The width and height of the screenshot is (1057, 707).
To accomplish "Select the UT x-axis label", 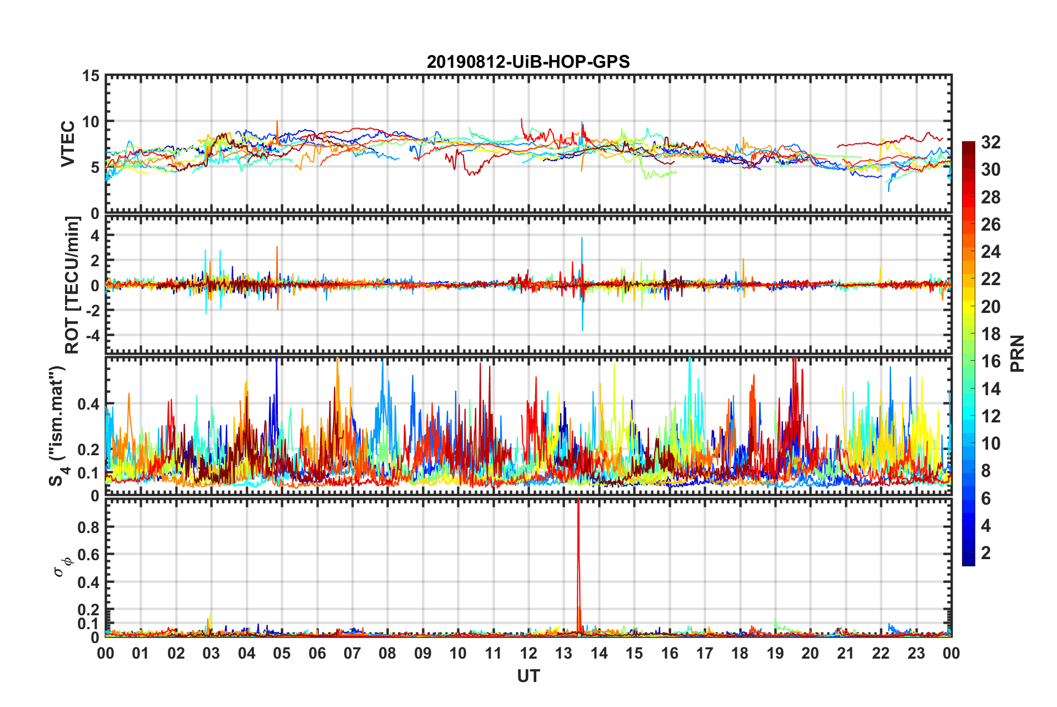I will point(528,676).
